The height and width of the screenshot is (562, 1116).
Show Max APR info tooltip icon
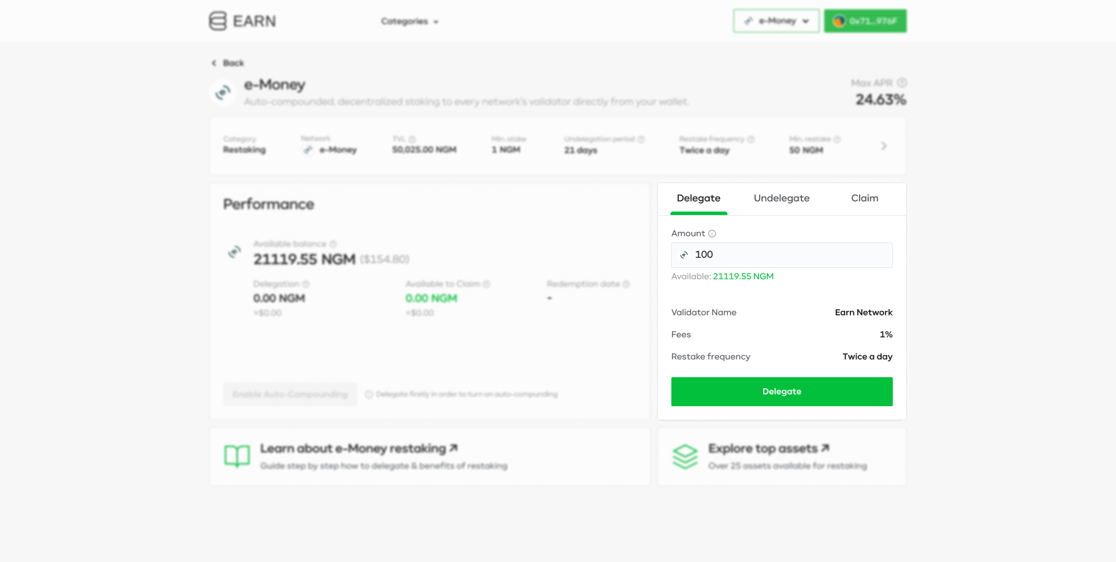pos(902,83)
